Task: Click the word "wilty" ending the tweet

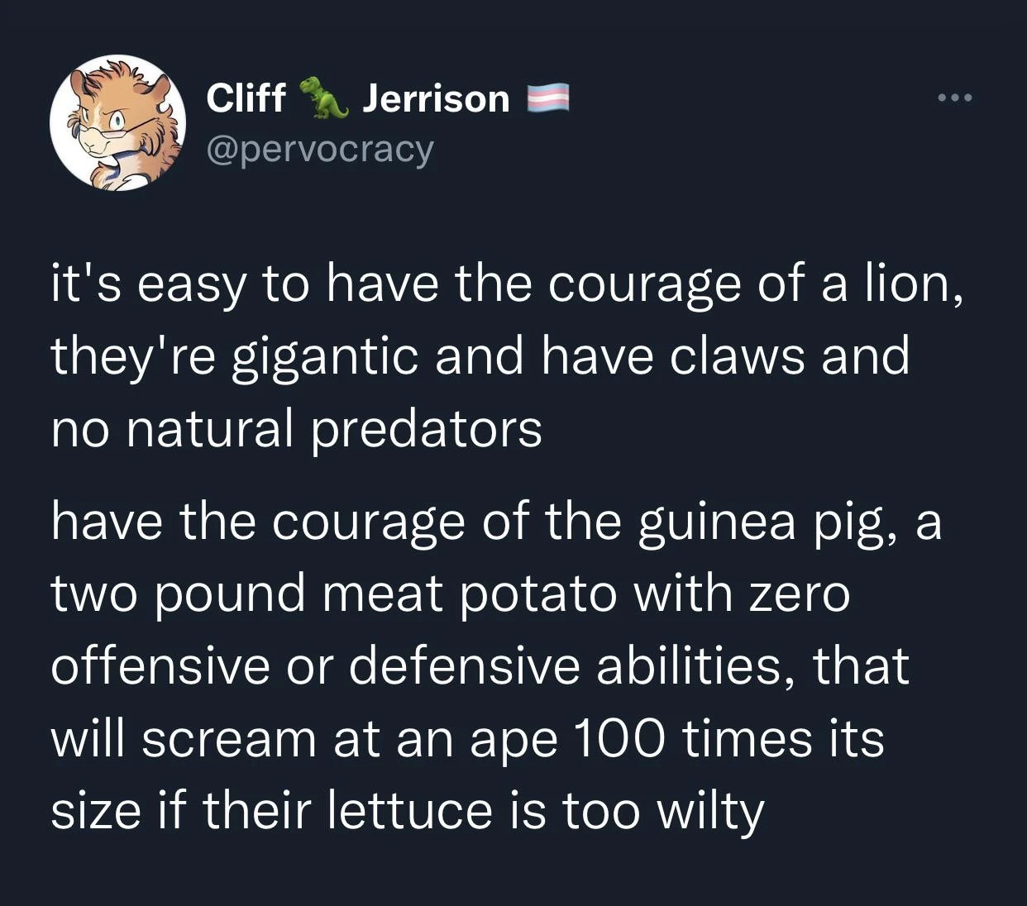Action: [709, 812]
